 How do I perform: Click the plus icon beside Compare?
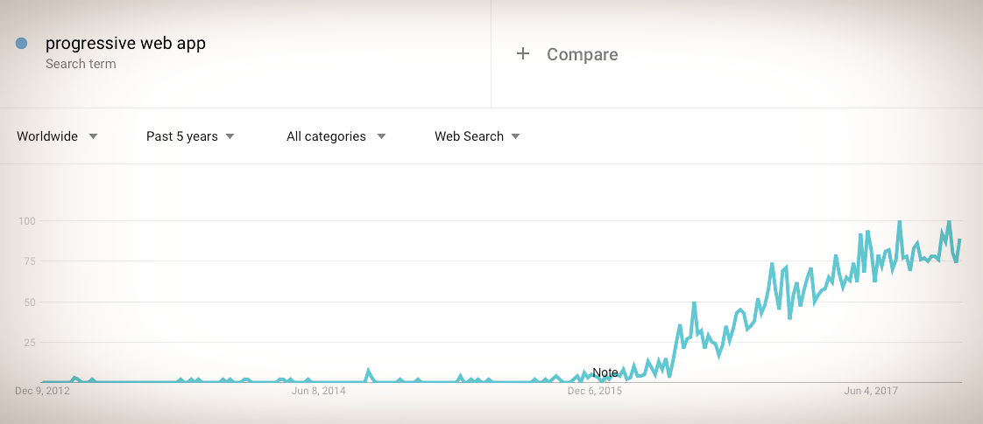523,54
